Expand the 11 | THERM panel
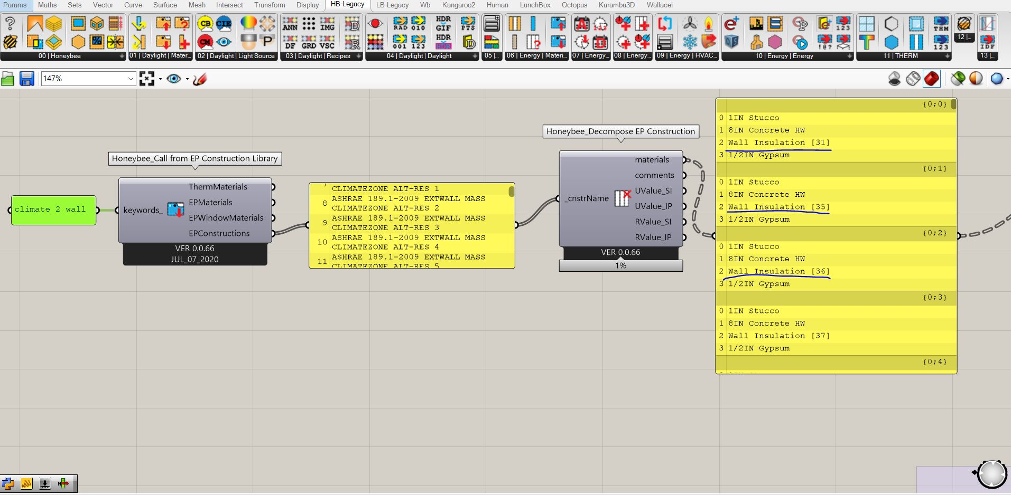 pyautogui.click(x=947, y=56)
